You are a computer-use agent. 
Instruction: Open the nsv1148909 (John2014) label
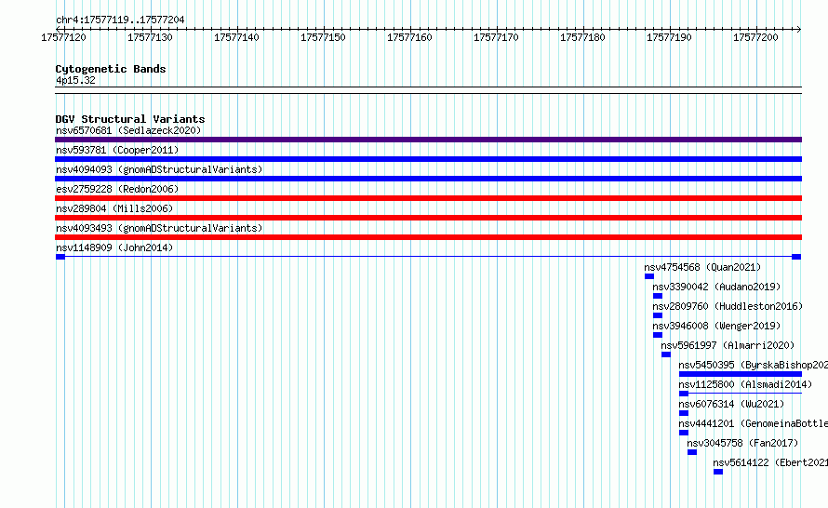114,247
